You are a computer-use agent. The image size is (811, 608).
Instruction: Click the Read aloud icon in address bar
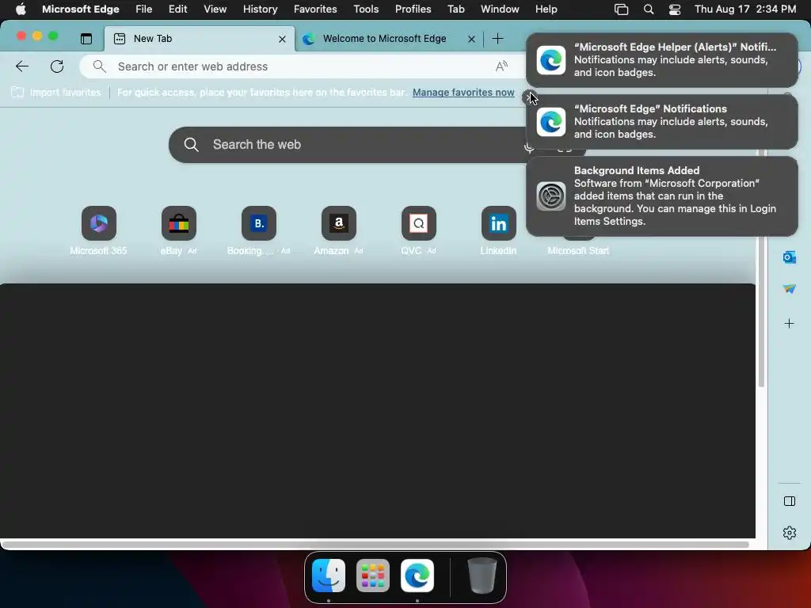(501, 66)
